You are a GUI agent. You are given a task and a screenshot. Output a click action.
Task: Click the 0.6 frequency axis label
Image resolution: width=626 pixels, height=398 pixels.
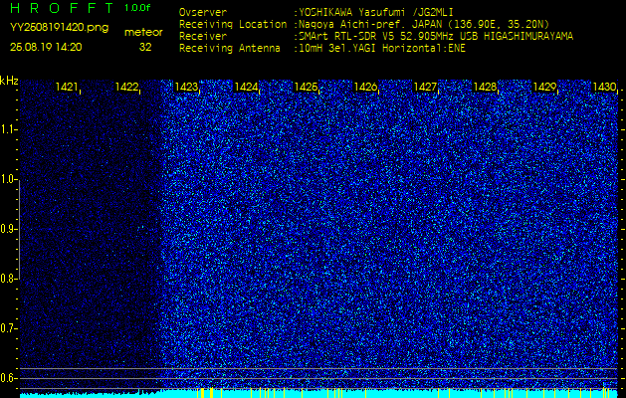(x=7, y=378)
